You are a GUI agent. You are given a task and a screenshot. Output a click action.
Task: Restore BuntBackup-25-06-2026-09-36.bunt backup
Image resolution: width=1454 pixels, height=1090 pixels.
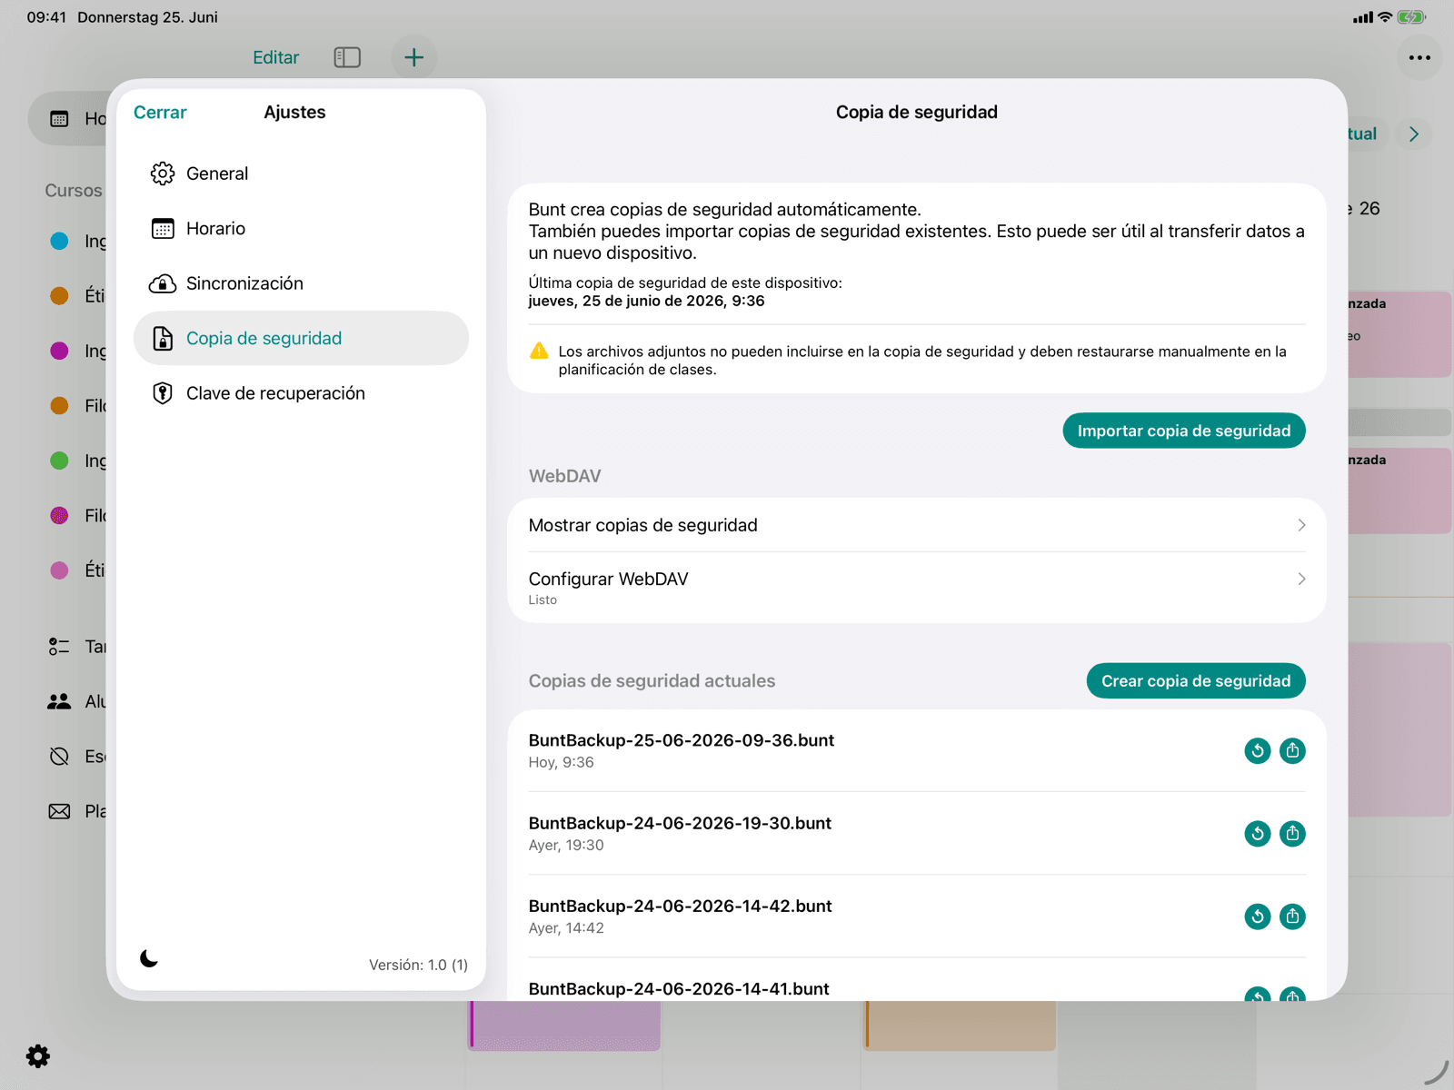coord(1258,750)
